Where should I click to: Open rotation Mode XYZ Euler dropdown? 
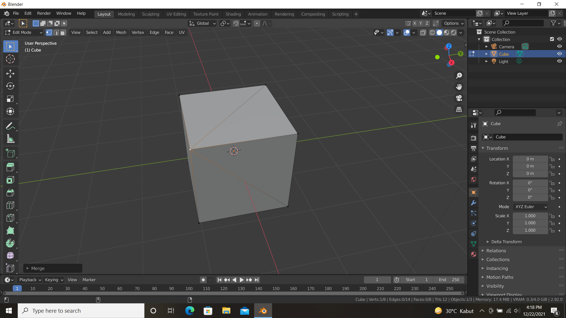coord(530,207)
